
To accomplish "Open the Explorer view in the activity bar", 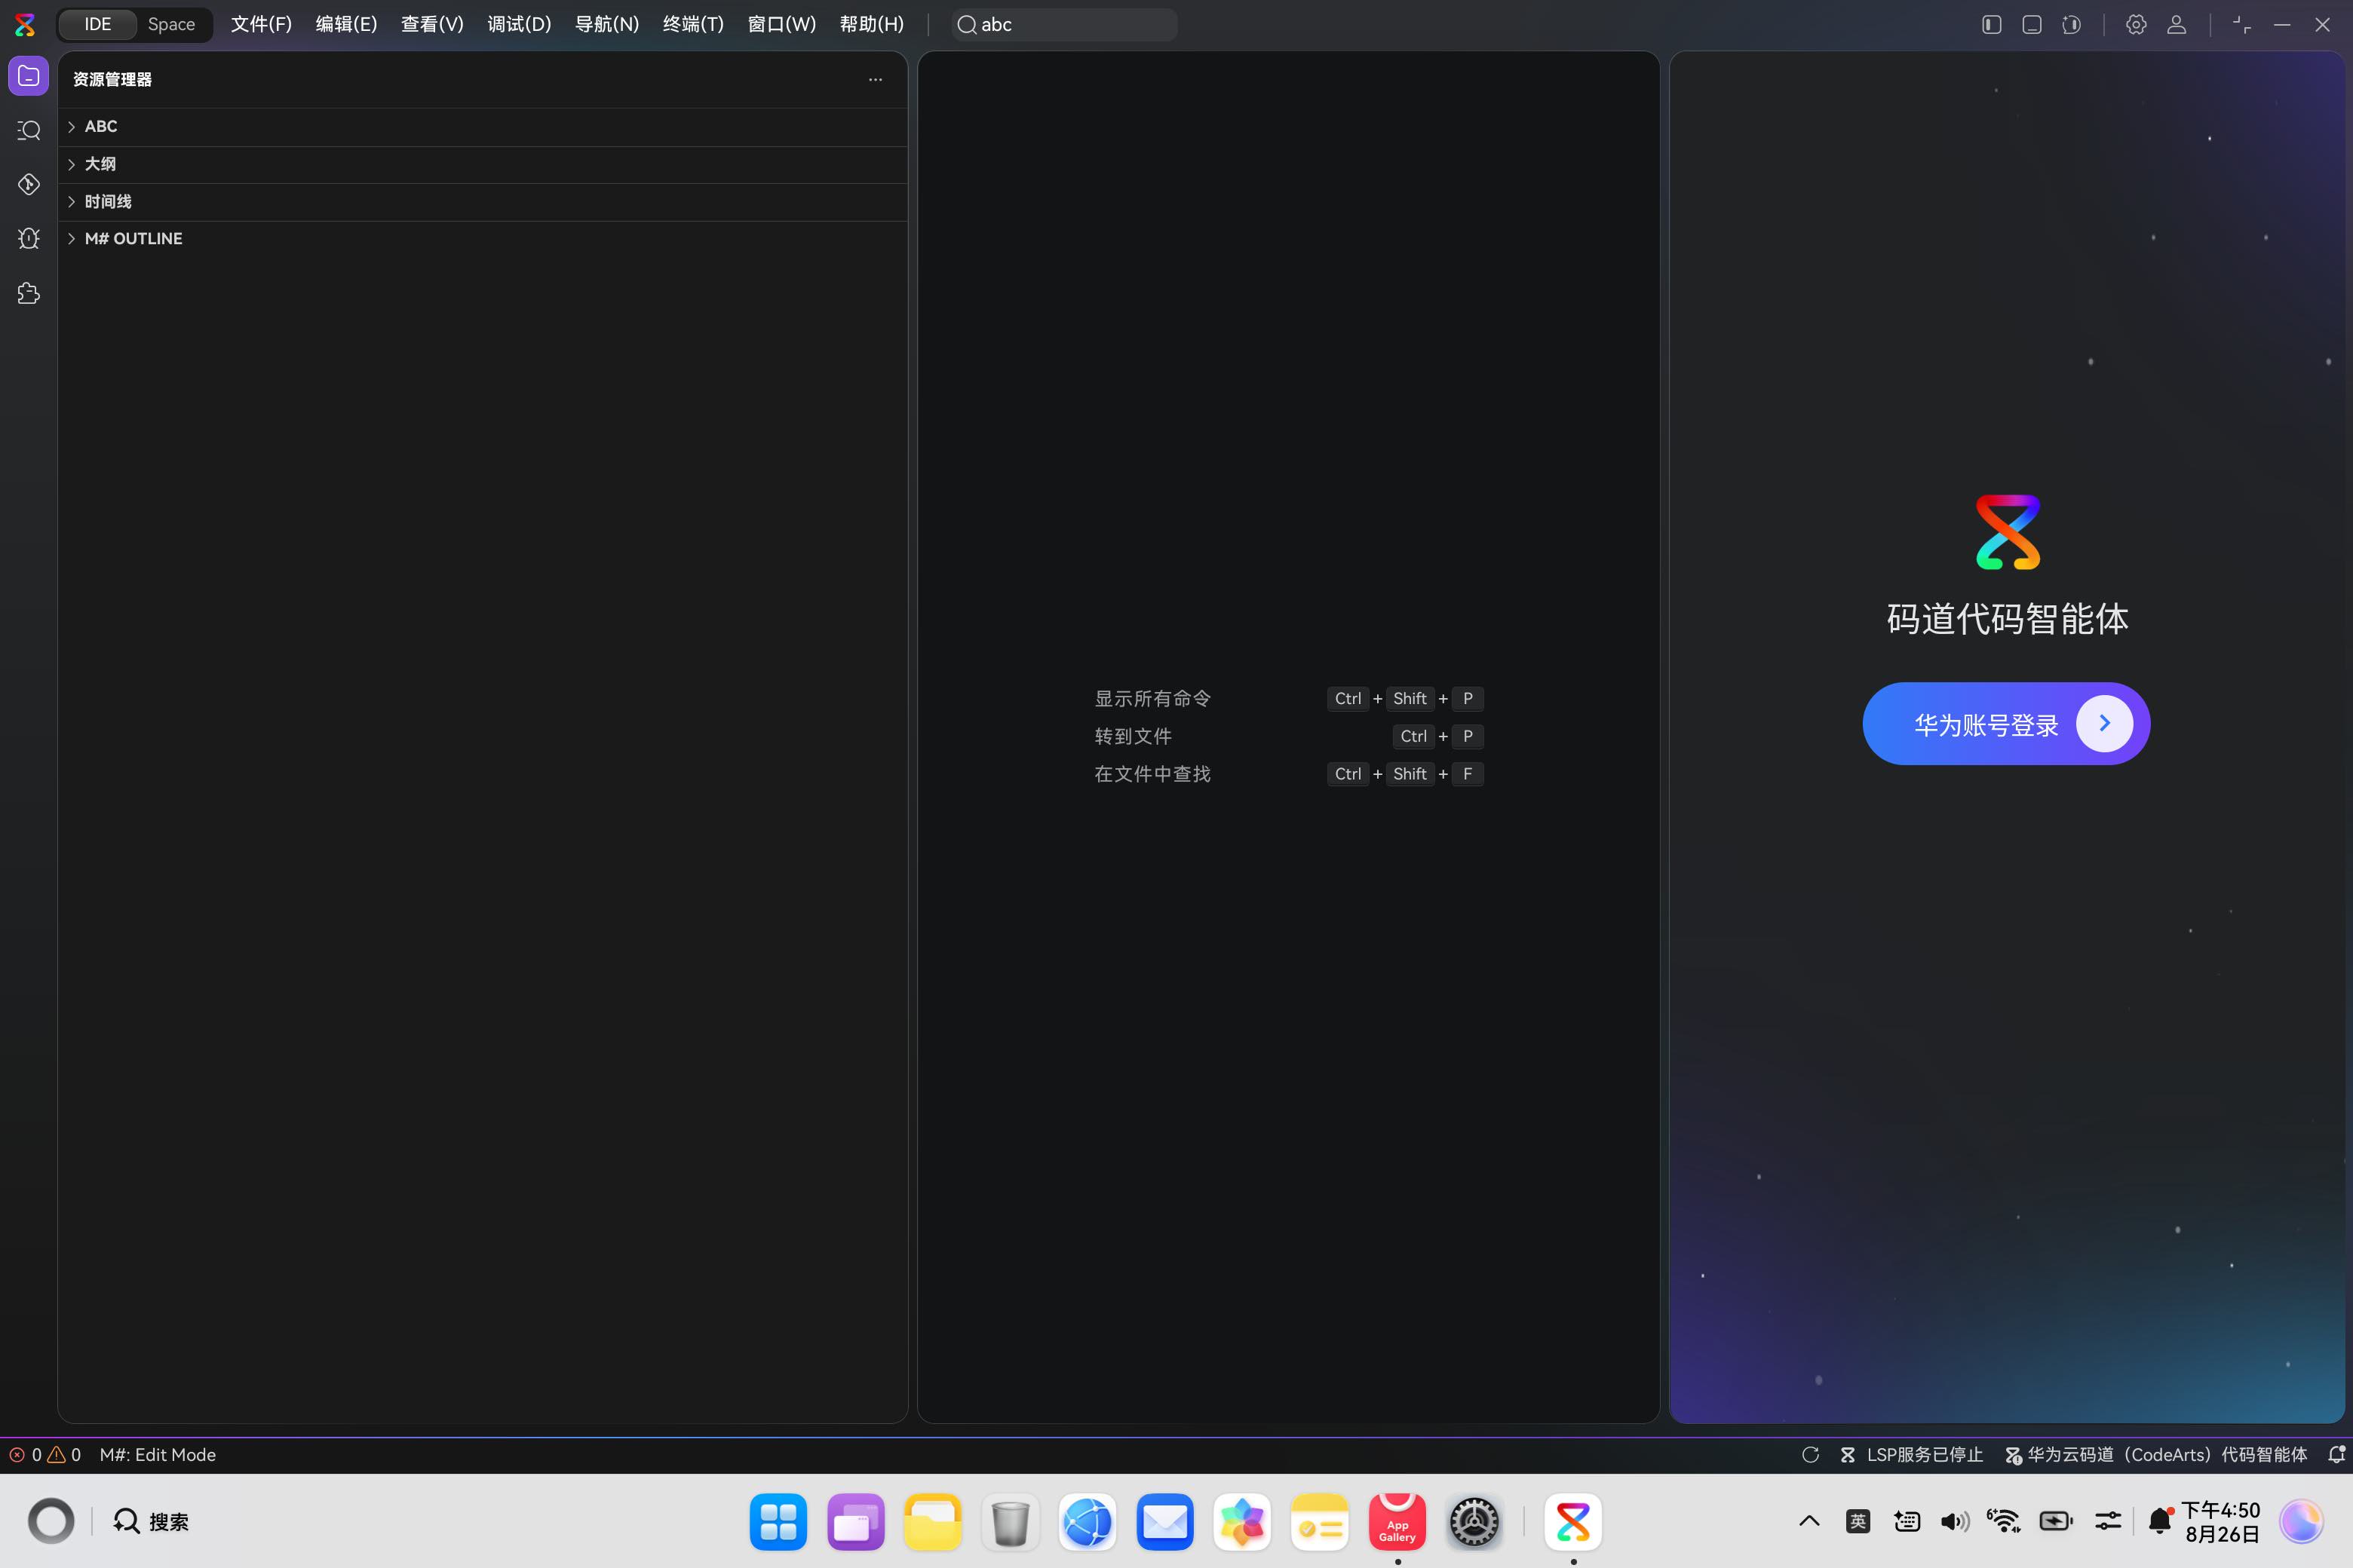I will coord(29,76).
